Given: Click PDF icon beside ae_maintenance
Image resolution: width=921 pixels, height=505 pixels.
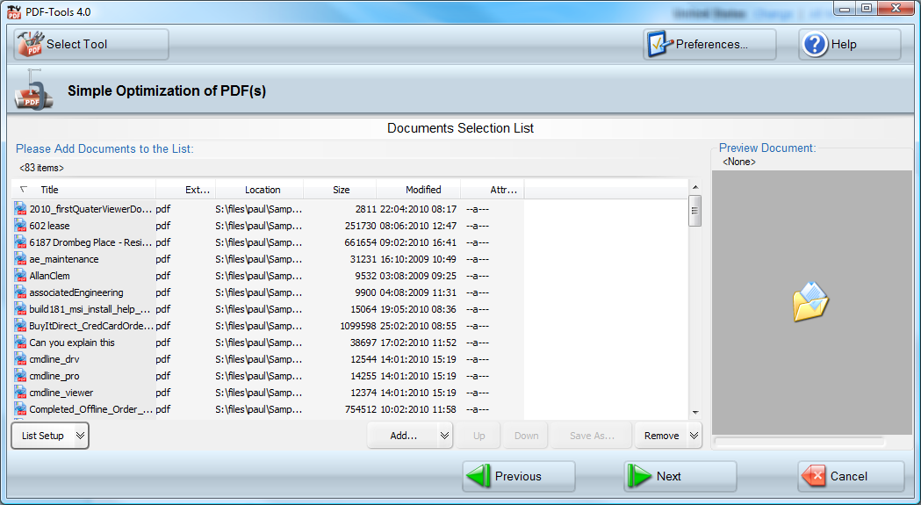Looking at the screenshot, I should [x=20, y=259].
